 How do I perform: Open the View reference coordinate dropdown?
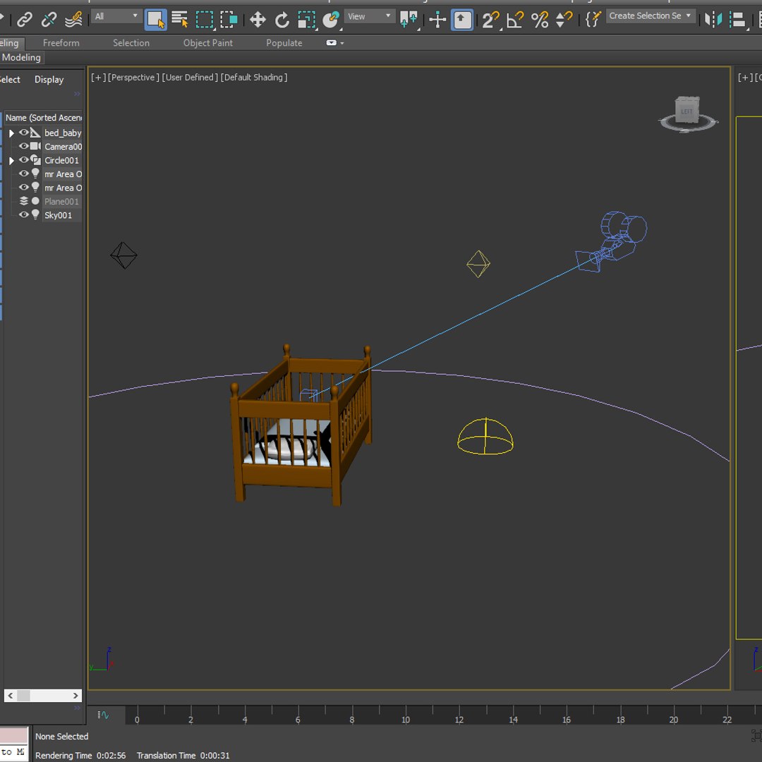pos(369,16)
